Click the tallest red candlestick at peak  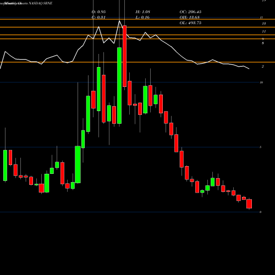(125, 56)
